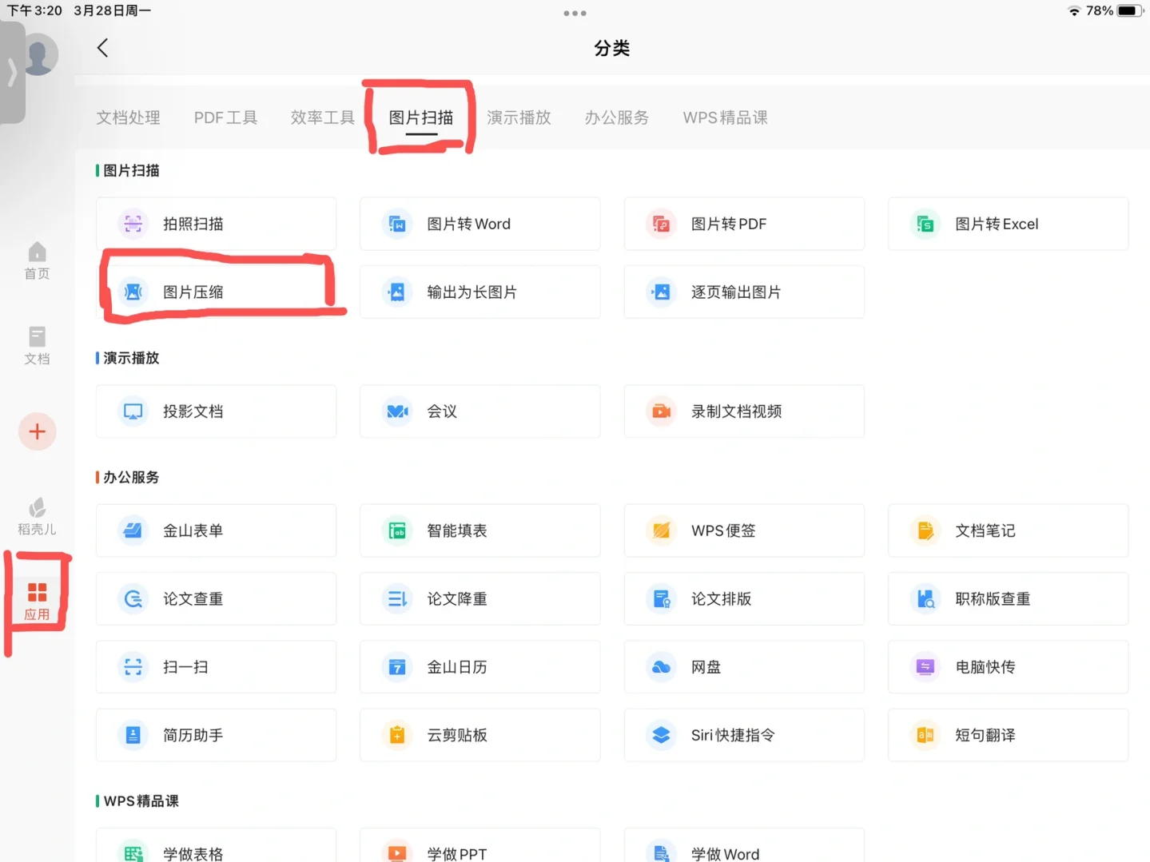The height and width of the screenshot is (862, 1150).
Task: Launch the 图片转Excel icon
Action: click(925, 224)
